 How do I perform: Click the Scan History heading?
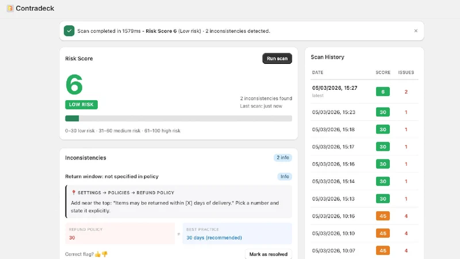(327, 57)
